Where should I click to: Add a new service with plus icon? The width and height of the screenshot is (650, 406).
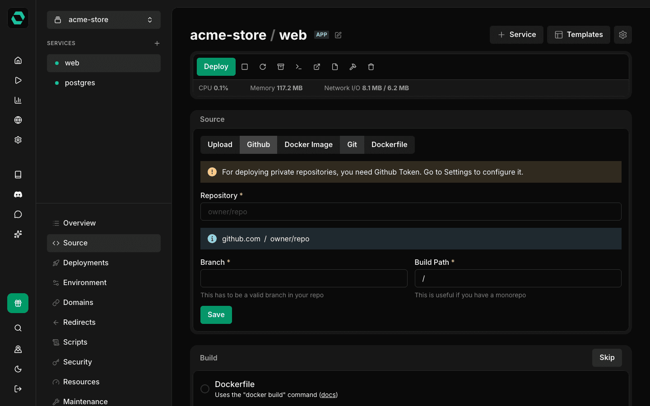click(157, 43)
